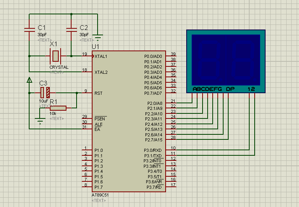Image resolution: width=299 pixels, height=207 pixels.
Task: Click the C3 reference label
Action: tap(43, 83)
